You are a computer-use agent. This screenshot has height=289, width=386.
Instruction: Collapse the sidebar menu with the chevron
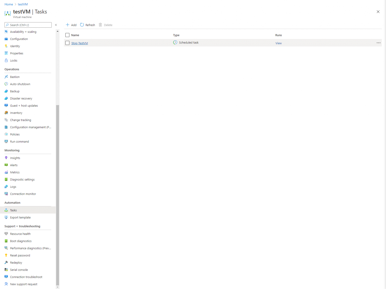56,25
